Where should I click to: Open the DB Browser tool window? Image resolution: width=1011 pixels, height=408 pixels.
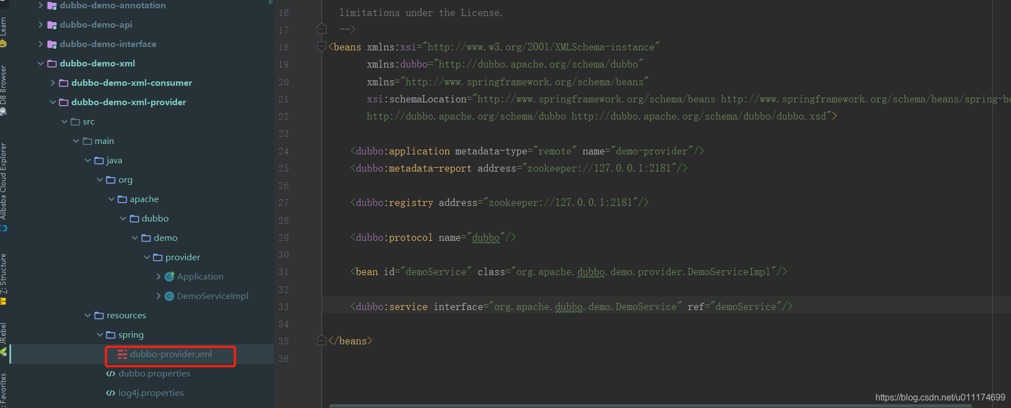pos(3,91)
